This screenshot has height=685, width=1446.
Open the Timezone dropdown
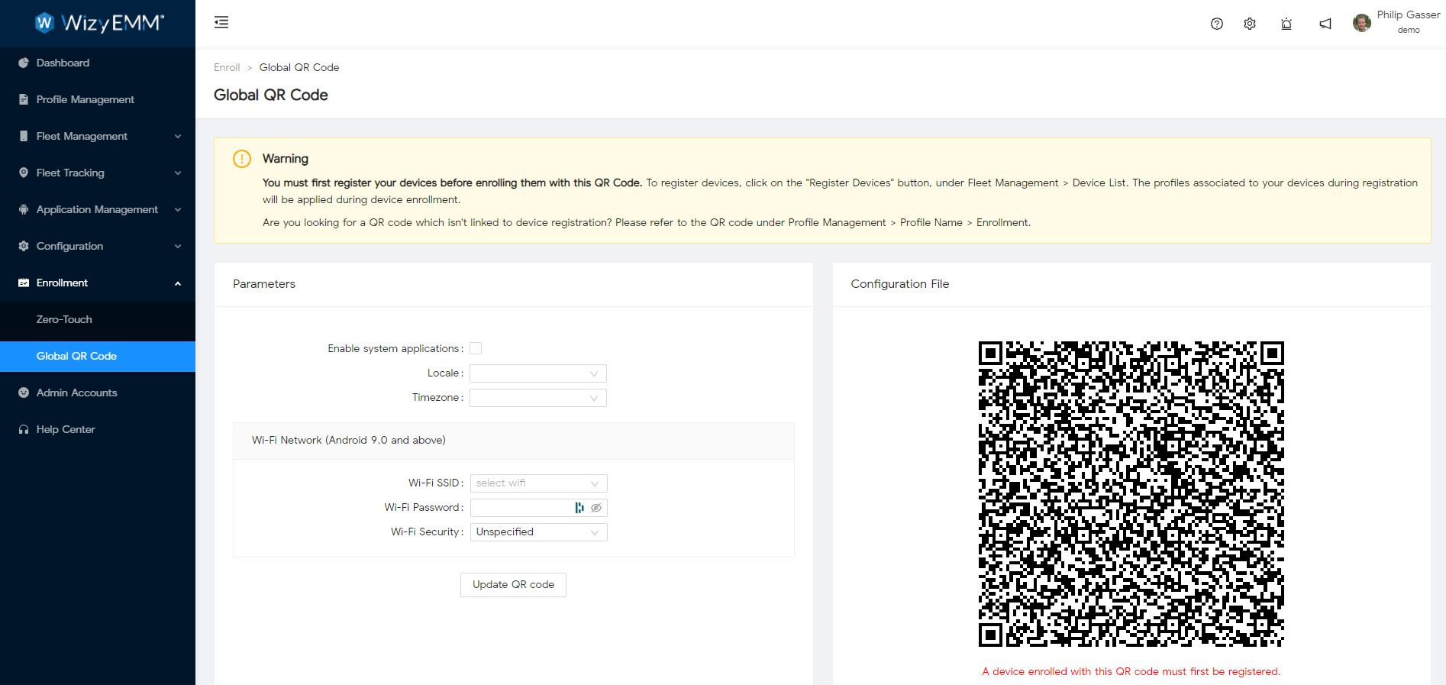[538, 398]
